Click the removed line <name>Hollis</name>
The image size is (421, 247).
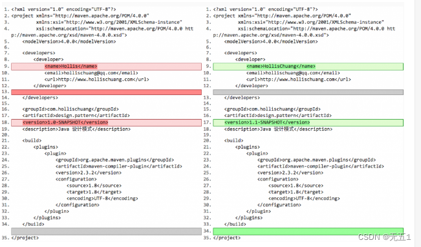click(106, 67)
